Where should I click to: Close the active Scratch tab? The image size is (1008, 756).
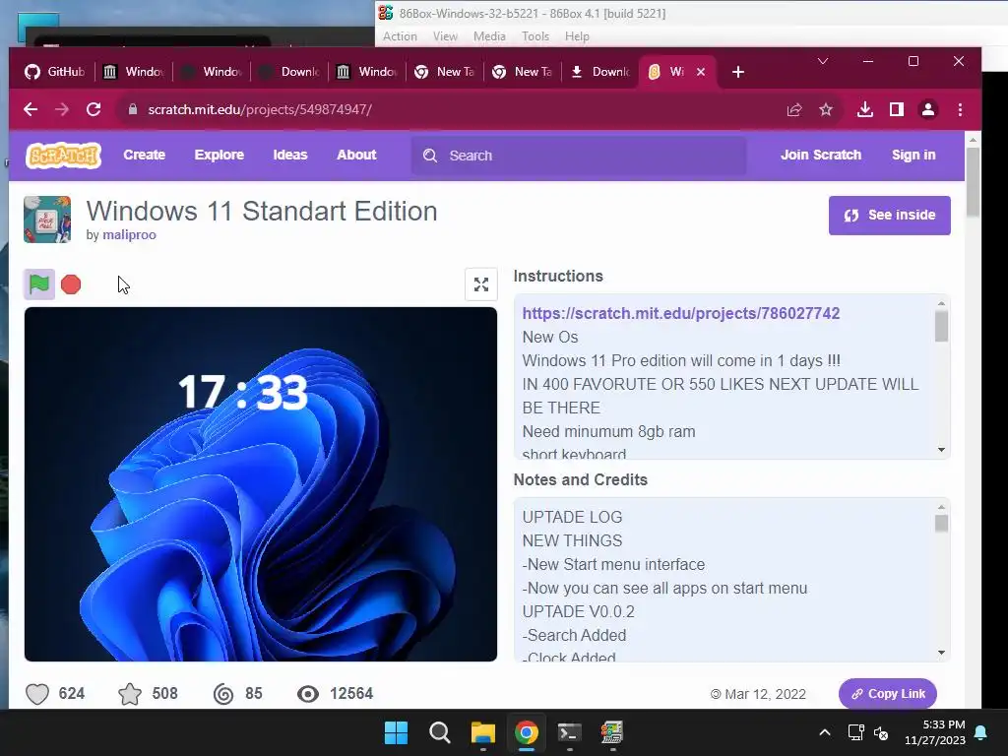[701, 72]
